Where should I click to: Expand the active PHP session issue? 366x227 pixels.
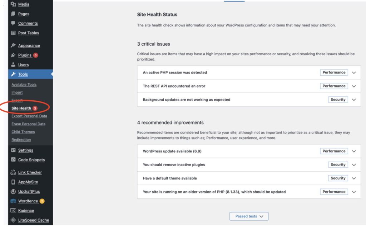354,72
